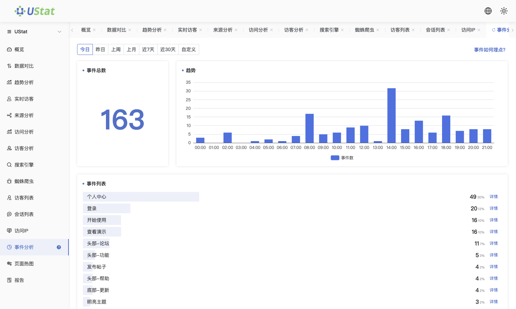Image resolution: width=516 pixels, height=309 pixels.
Task: Switch to the 实时访客 tab
Action: (x=187, y=30)
